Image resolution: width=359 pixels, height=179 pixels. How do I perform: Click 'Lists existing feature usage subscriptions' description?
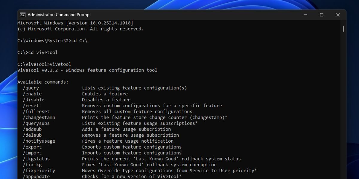(x=140, y=123)
